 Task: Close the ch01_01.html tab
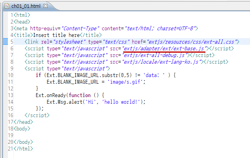point(46,6)
